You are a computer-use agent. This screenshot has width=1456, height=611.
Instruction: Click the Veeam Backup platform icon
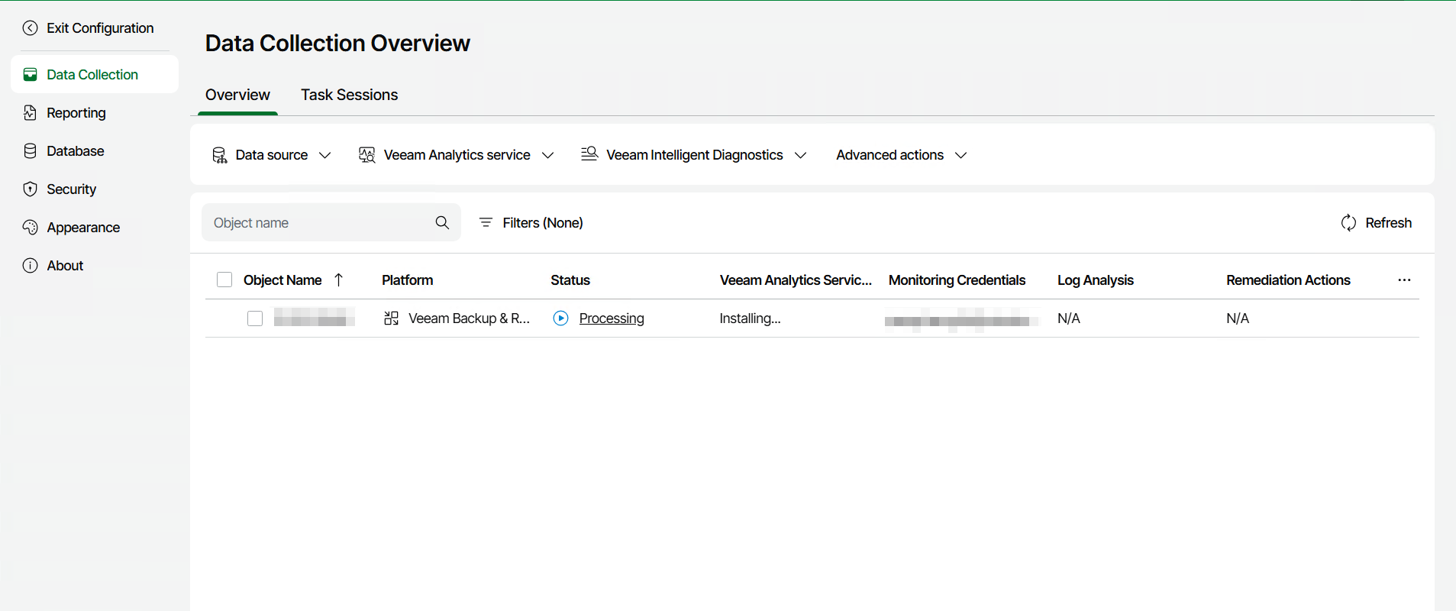tap(391, 318)
